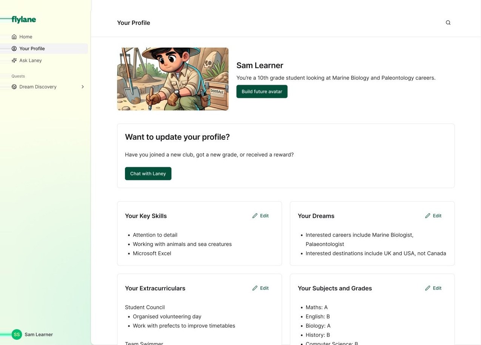Select the 'Microsoft Excel' skill
Screen dimensions: 481x345
152,253
